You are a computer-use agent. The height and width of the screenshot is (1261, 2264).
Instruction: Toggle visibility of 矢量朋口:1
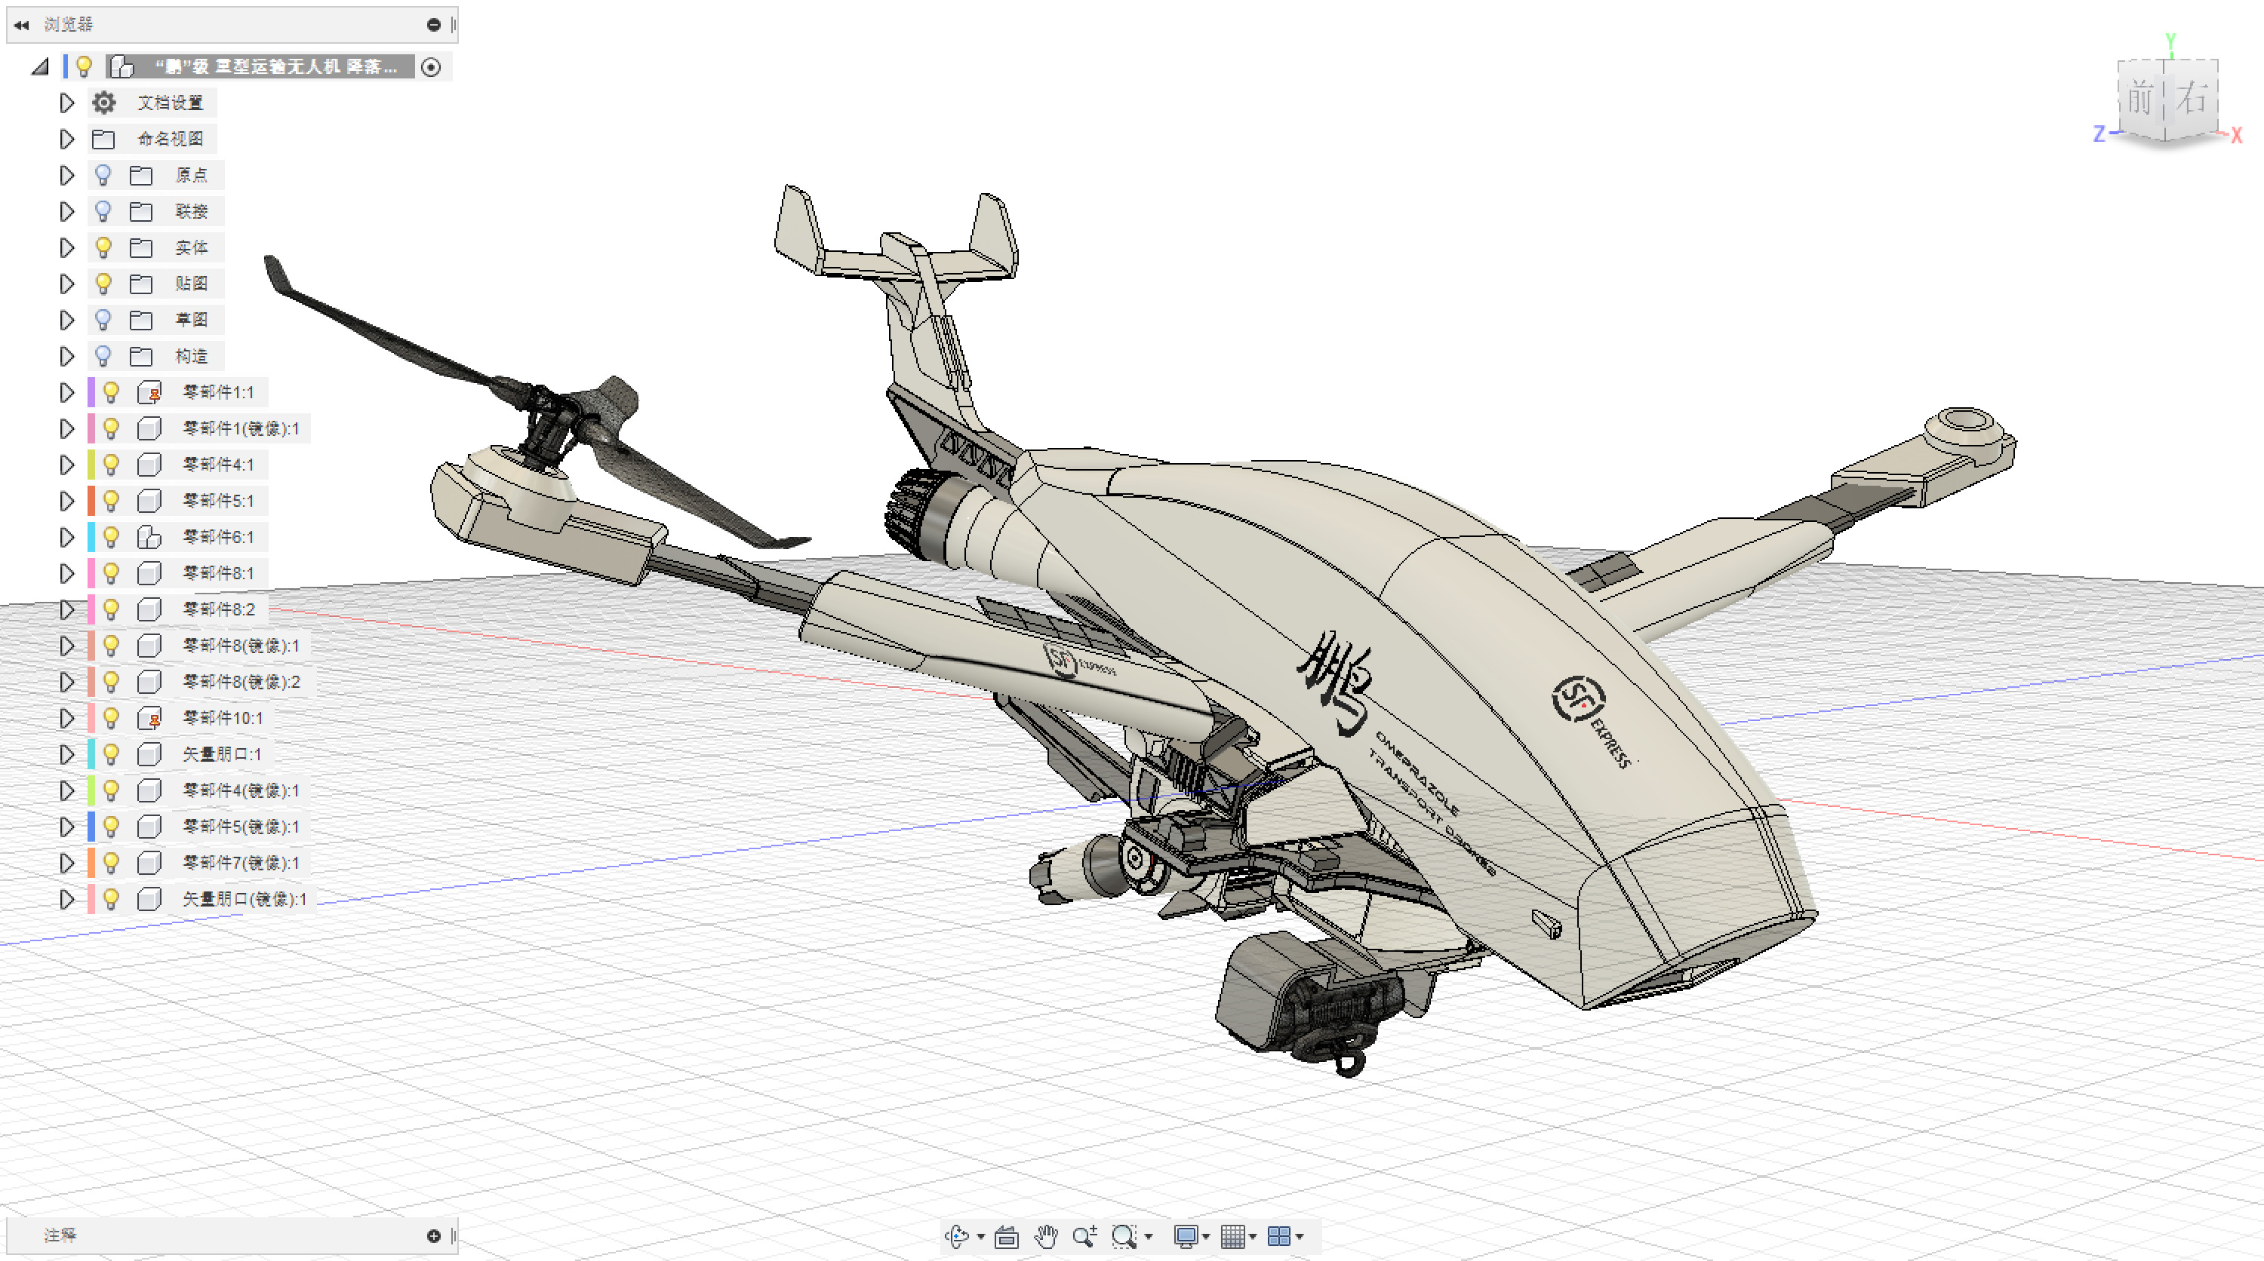(111, 753)
